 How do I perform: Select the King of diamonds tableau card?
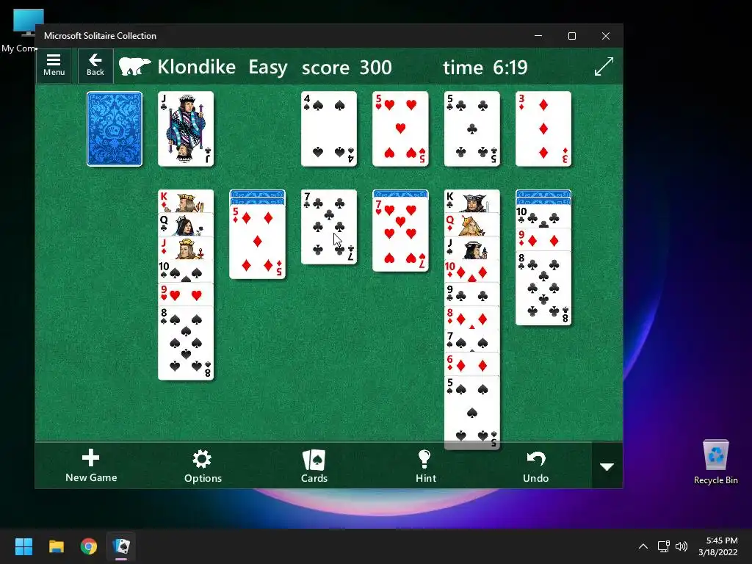click(186, 201)
